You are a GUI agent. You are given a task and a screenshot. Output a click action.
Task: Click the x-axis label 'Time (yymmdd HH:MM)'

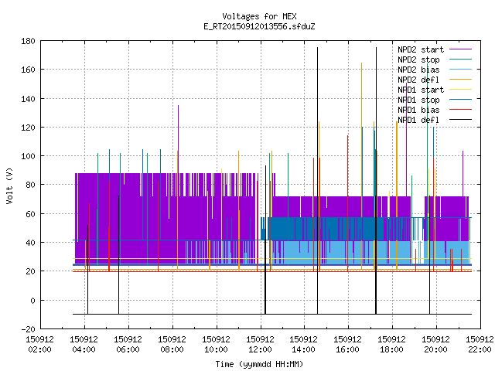click(259, 364)
